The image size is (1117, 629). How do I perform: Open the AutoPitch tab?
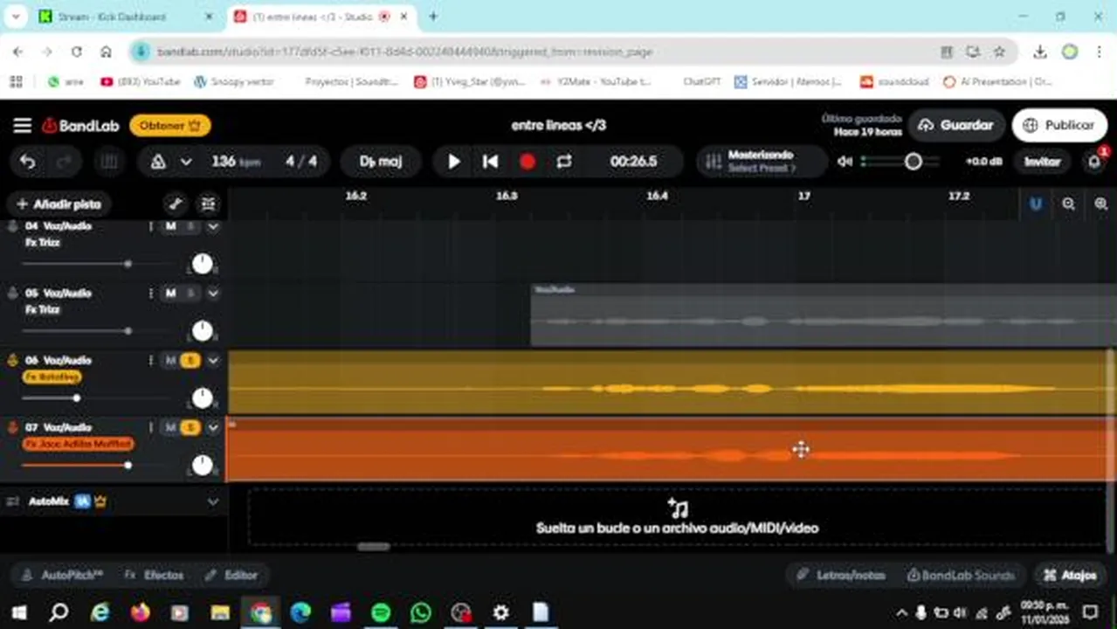pyautogui.click(x=62, y=575)
